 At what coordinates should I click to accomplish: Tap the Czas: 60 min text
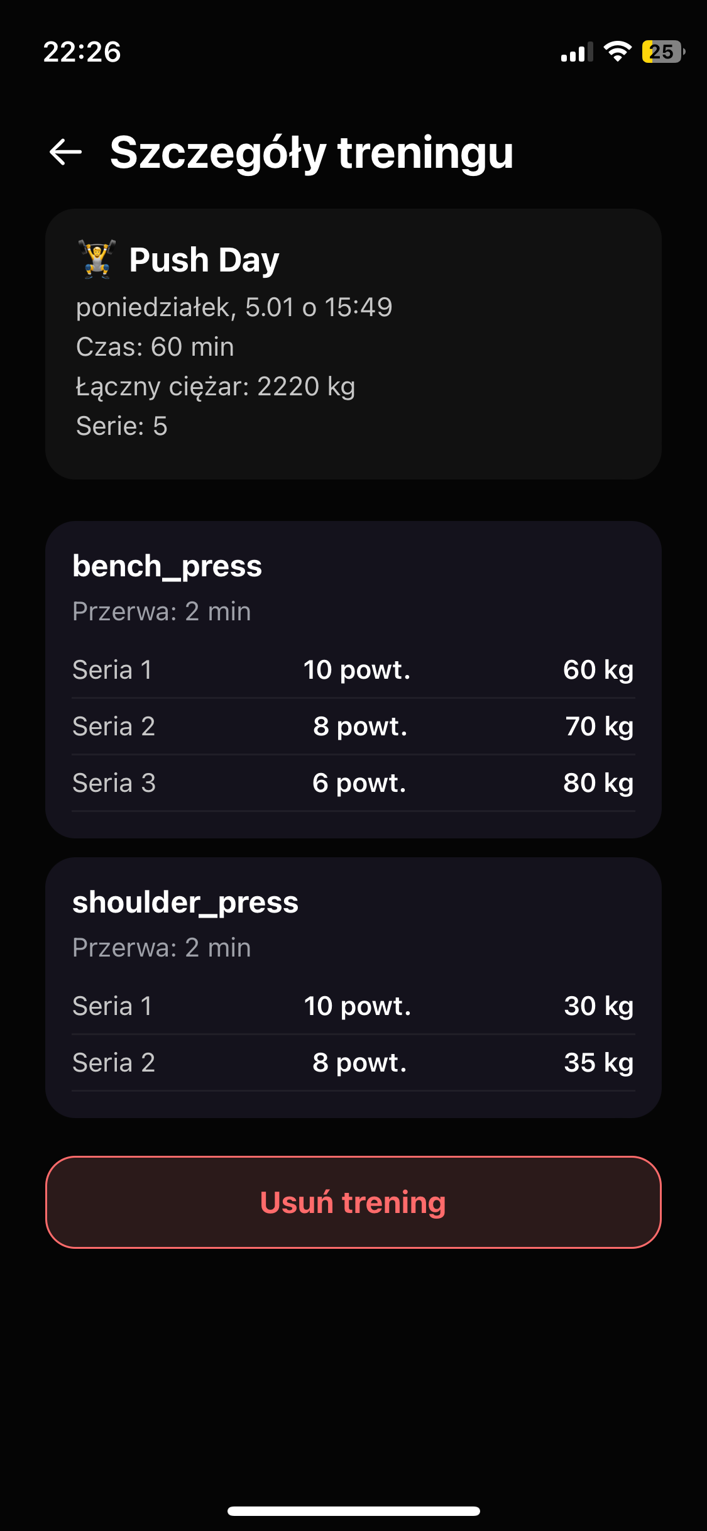[155, 347]
